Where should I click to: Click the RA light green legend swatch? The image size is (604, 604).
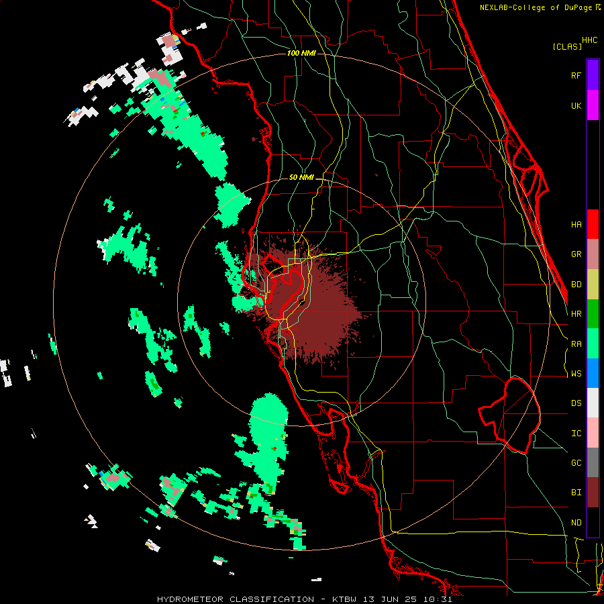coord(593,344)
